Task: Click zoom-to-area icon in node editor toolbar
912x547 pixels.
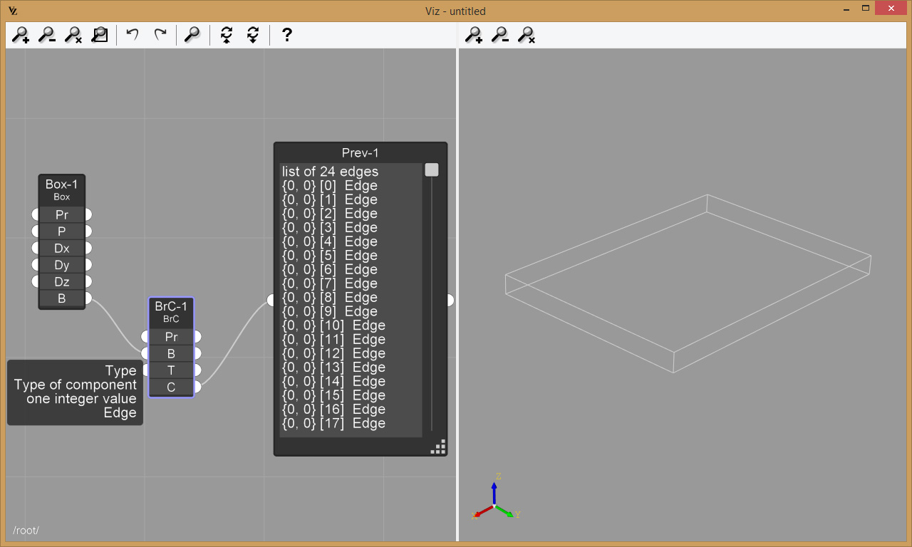Action: pyautogui.click(x=100, y=35)
